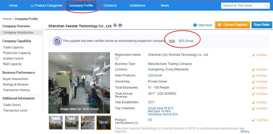Click the blue verified-supplier badge icon
273x134 pixels.
[57, 41]
